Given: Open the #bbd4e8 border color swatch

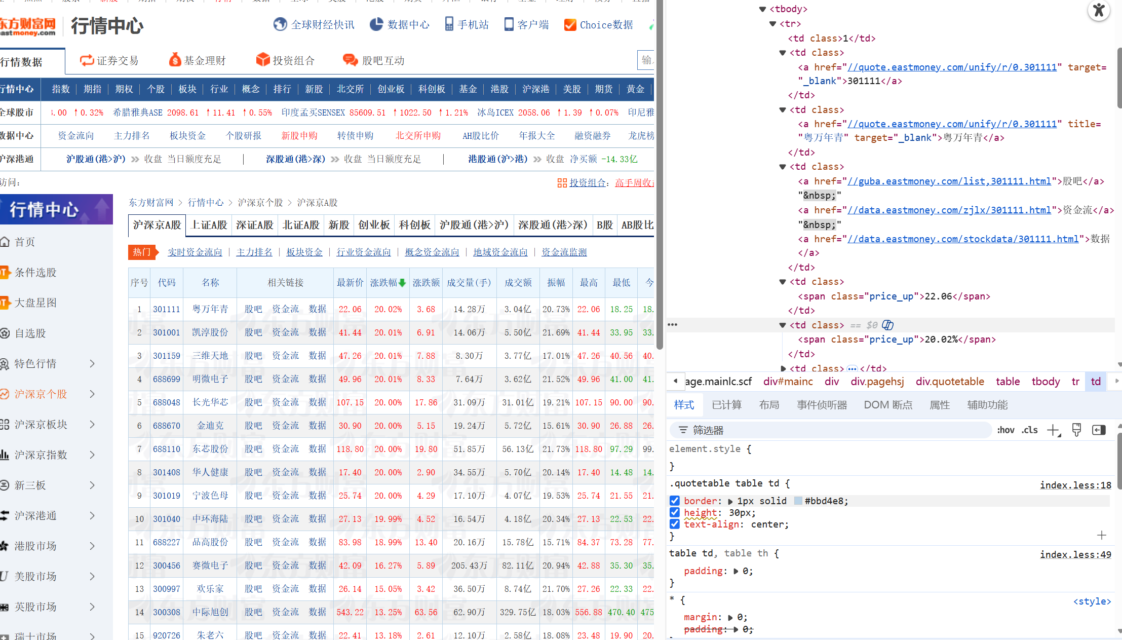Looking at the screenshot, I should (798, 501).
